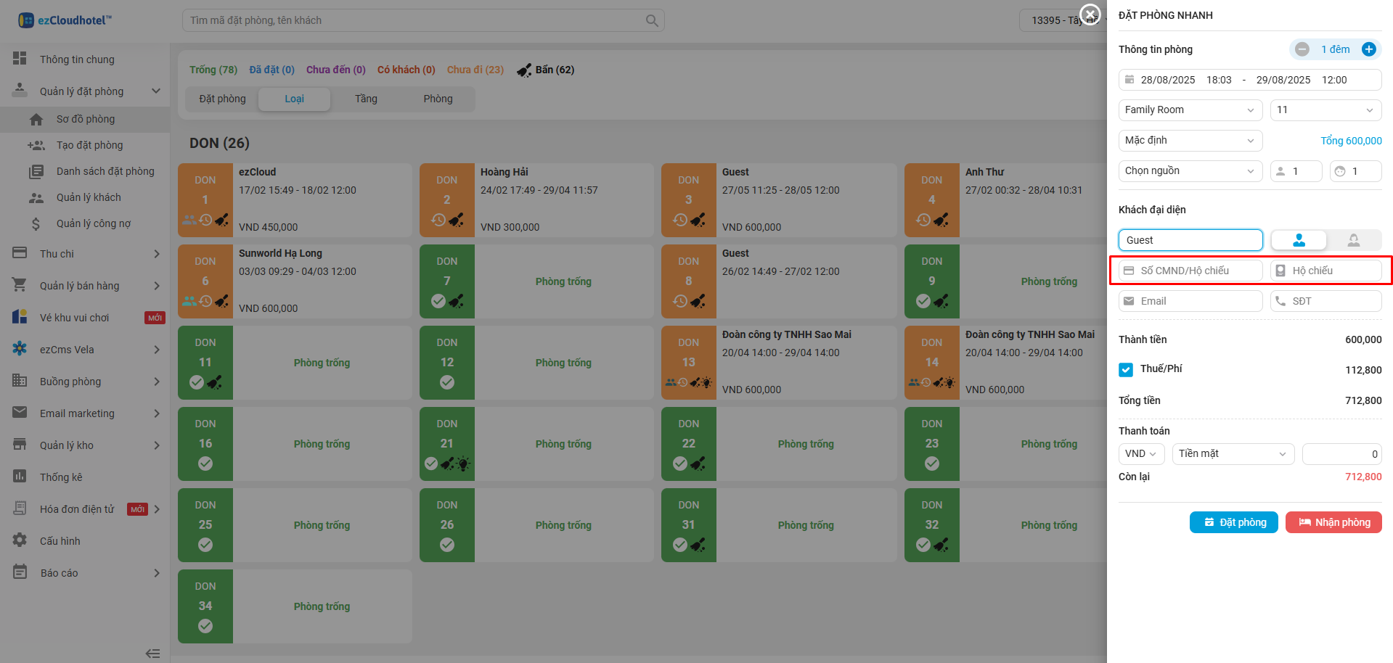Click the Đặt phòng button

[1234, 522]
